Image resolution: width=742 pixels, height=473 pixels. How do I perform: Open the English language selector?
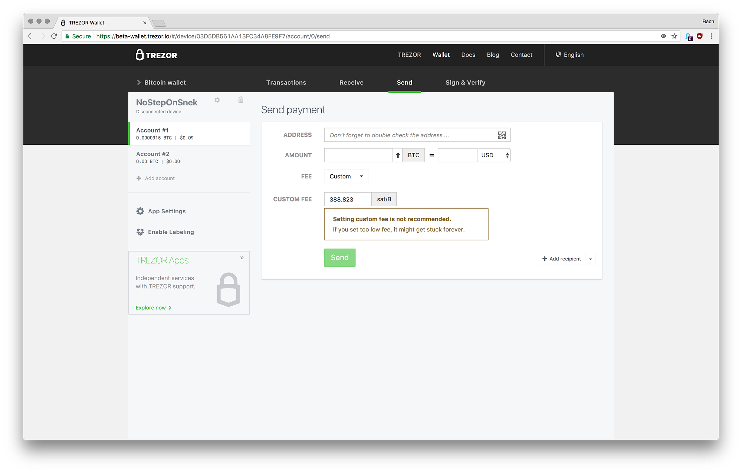[569, 55]
